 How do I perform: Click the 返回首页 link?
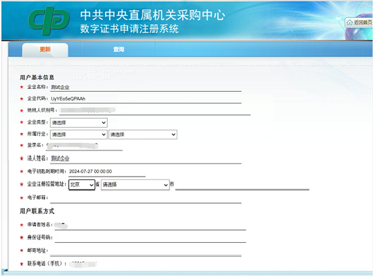pos(359,23)
